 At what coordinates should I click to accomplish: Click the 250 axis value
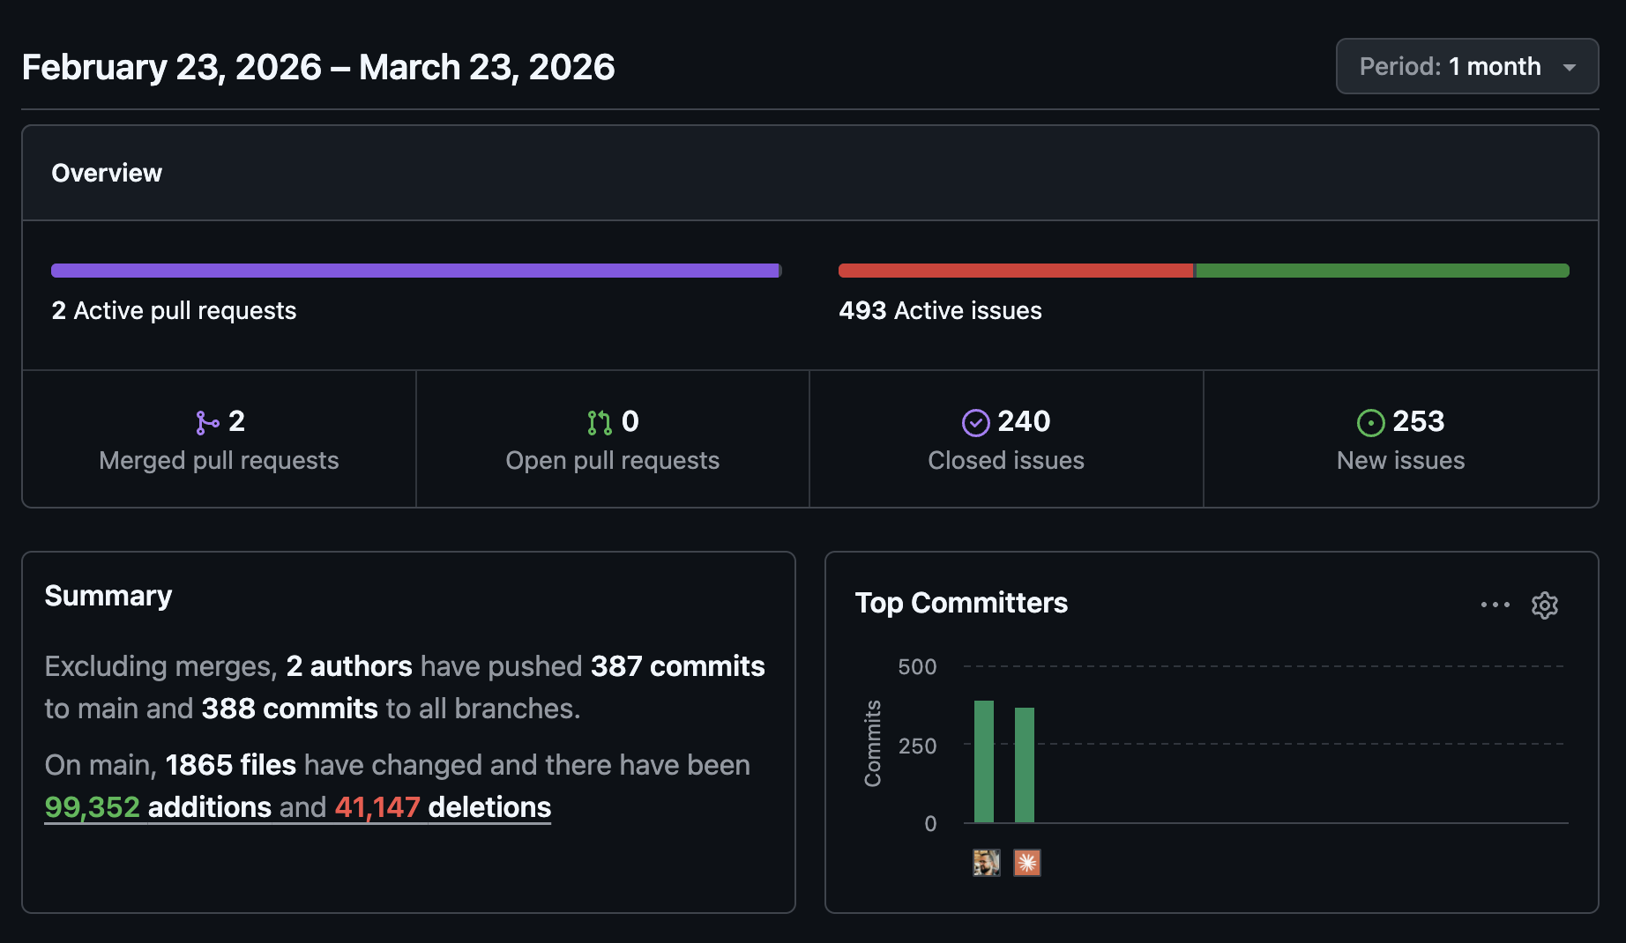917,746
